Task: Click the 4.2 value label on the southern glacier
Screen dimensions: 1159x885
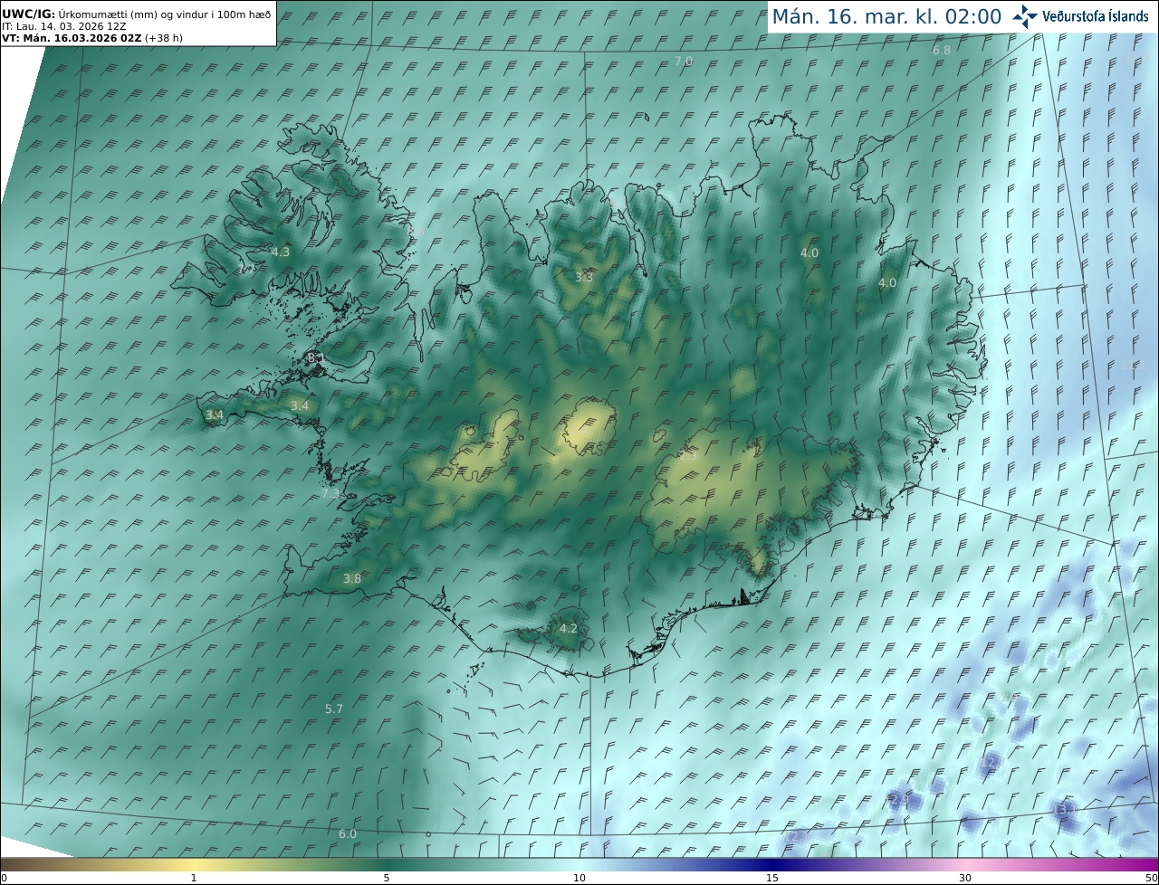Action: point(569,628)
